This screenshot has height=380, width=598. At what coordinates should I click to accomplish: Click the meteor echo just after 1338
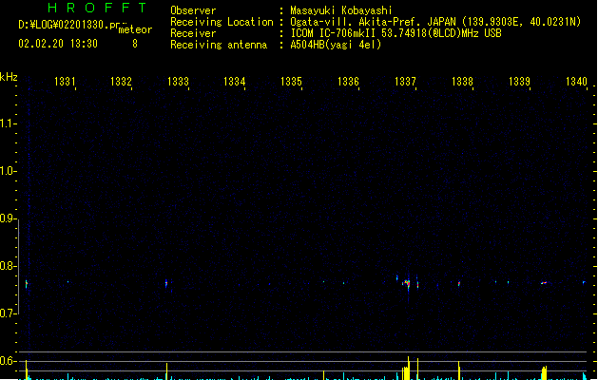click(x=459, y=283)
